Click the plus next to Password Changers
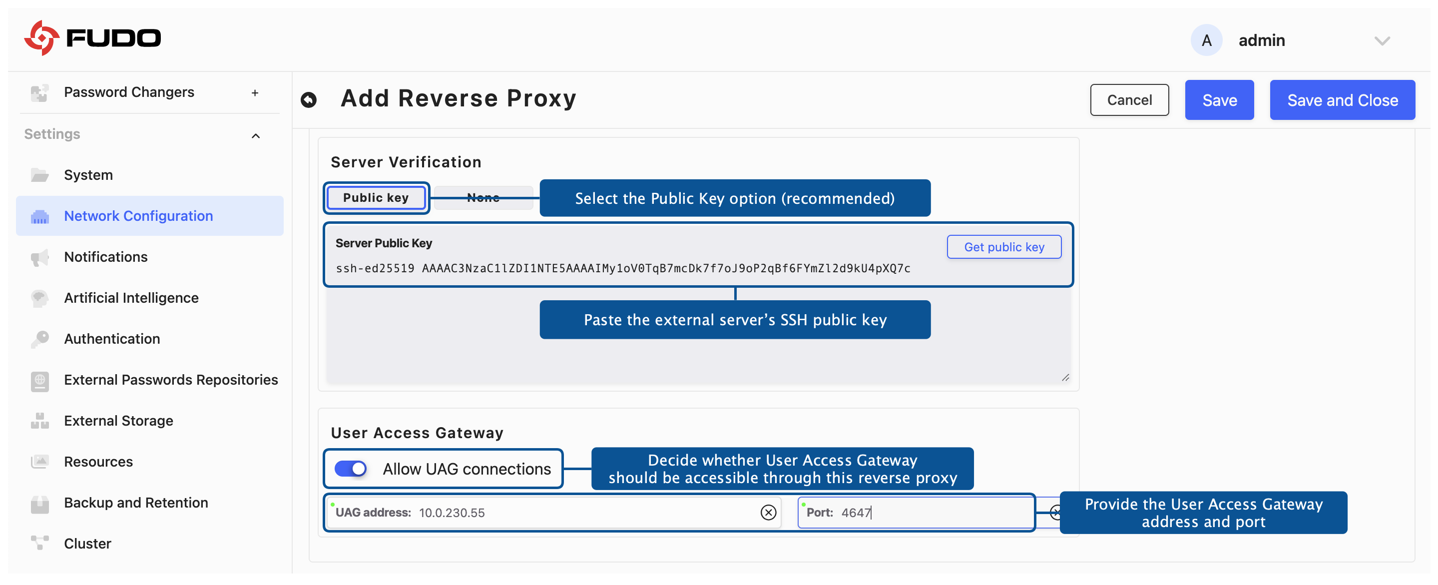The width and height of the screenshot is (1438, 585). point(255,92)
